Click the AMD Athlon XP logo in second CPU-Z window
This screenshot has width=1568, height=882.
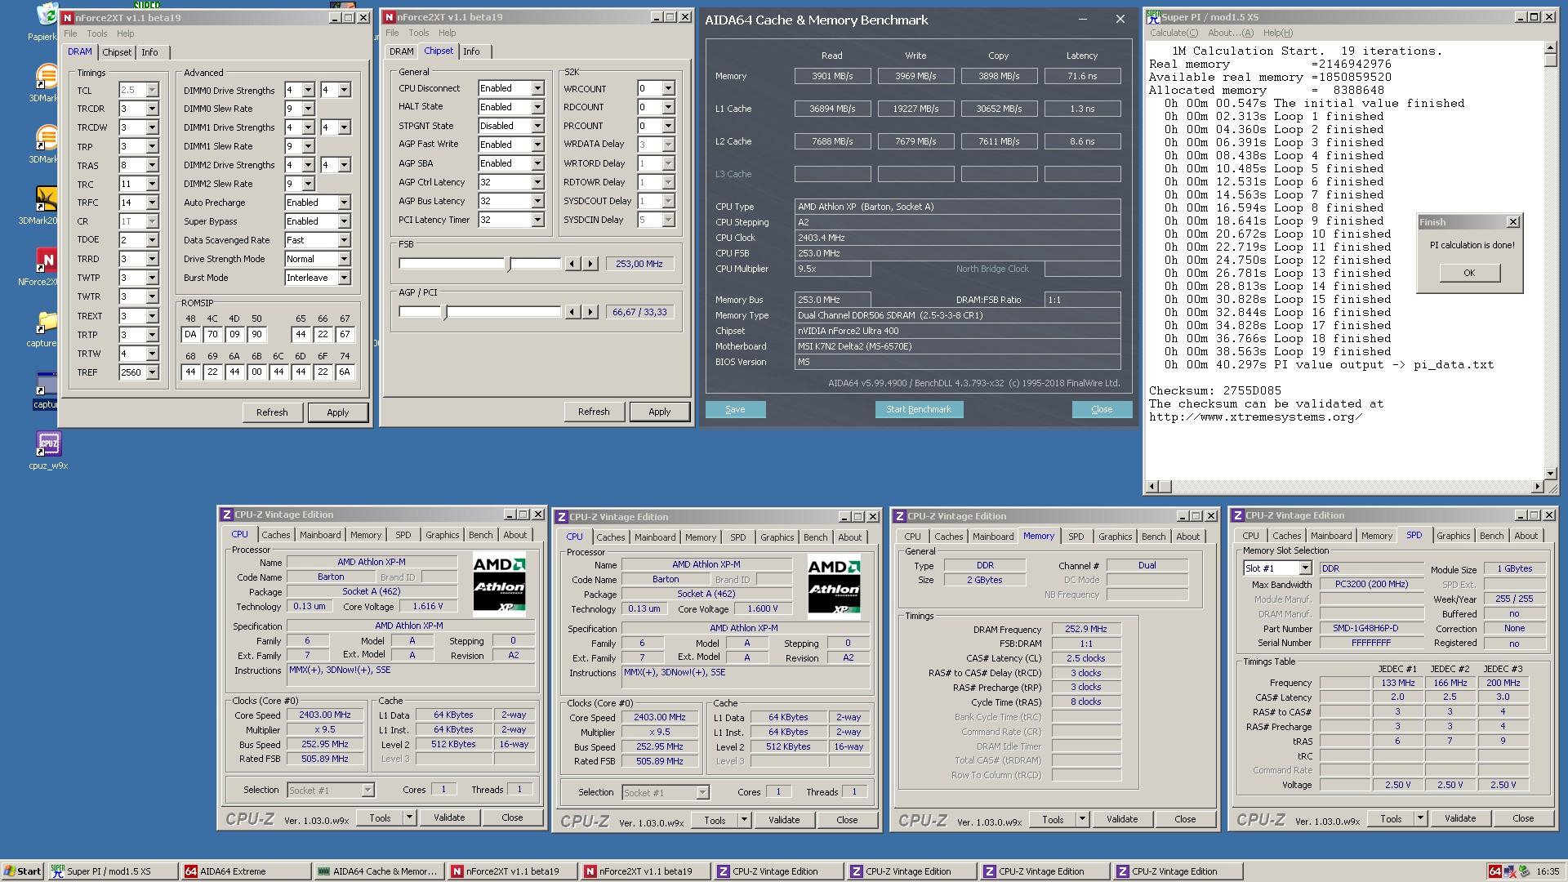[x=834, y=586]
